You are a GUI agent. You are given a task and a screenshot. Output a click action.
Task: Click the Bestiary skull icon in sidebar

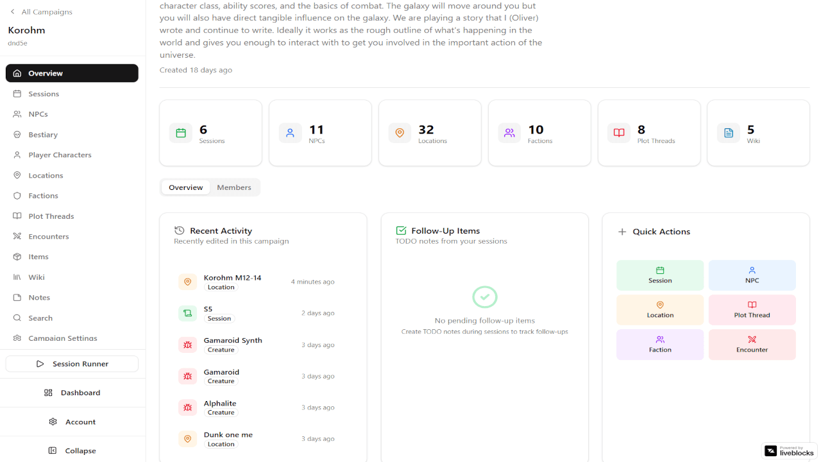click(x=17, y=135)
